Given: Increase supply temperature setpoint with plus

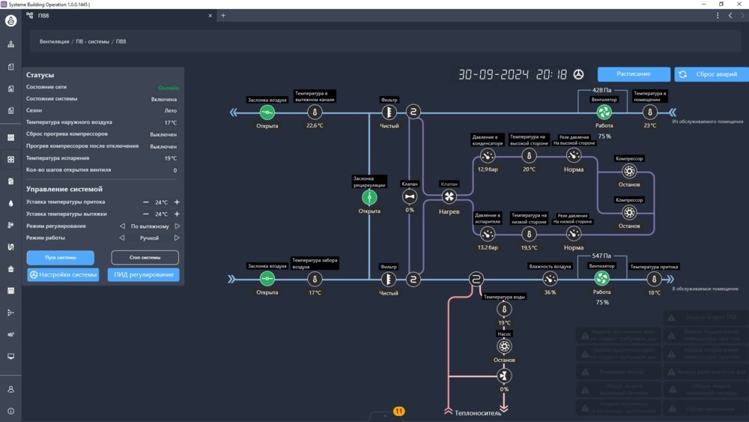Looking at the screenshot, I should click(178, 202).
